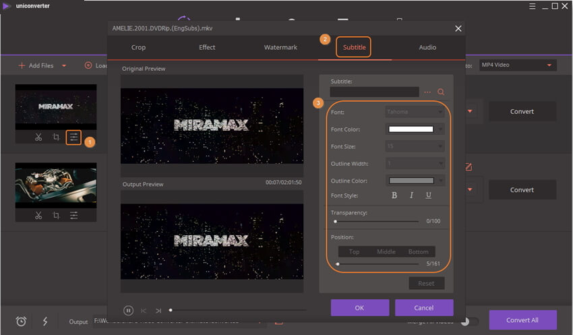Expand the Add Files dropdown arrow
The width and height of the screenshot is (573, 335).
(x=64, y=66)
